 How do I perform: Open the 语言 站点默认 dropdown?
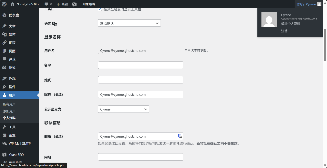point(129,23)
